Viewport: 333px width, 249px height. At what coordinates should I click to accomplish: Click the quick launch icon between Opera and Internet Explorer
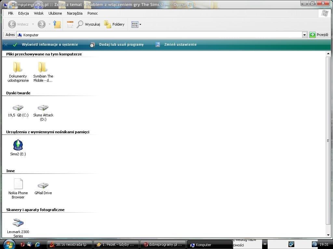29,244
